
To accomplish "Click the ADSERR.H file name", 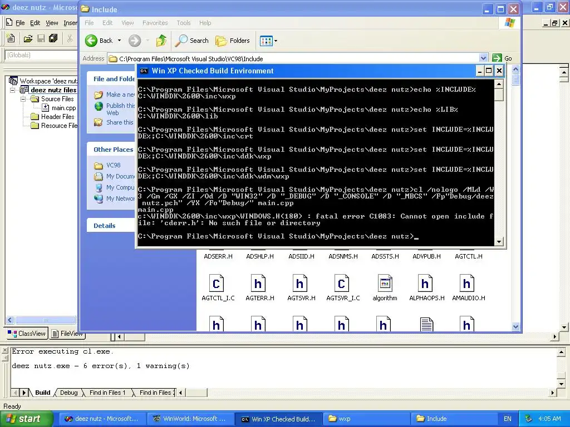I will coord(218,256).
